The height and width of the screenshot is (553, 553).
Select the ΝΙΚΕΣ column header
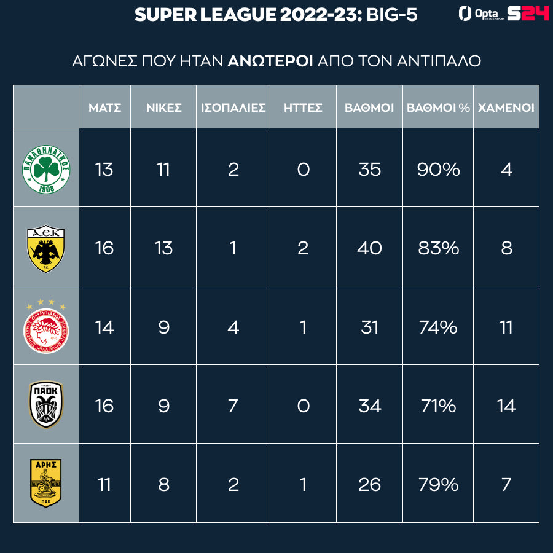coord(163,108)
